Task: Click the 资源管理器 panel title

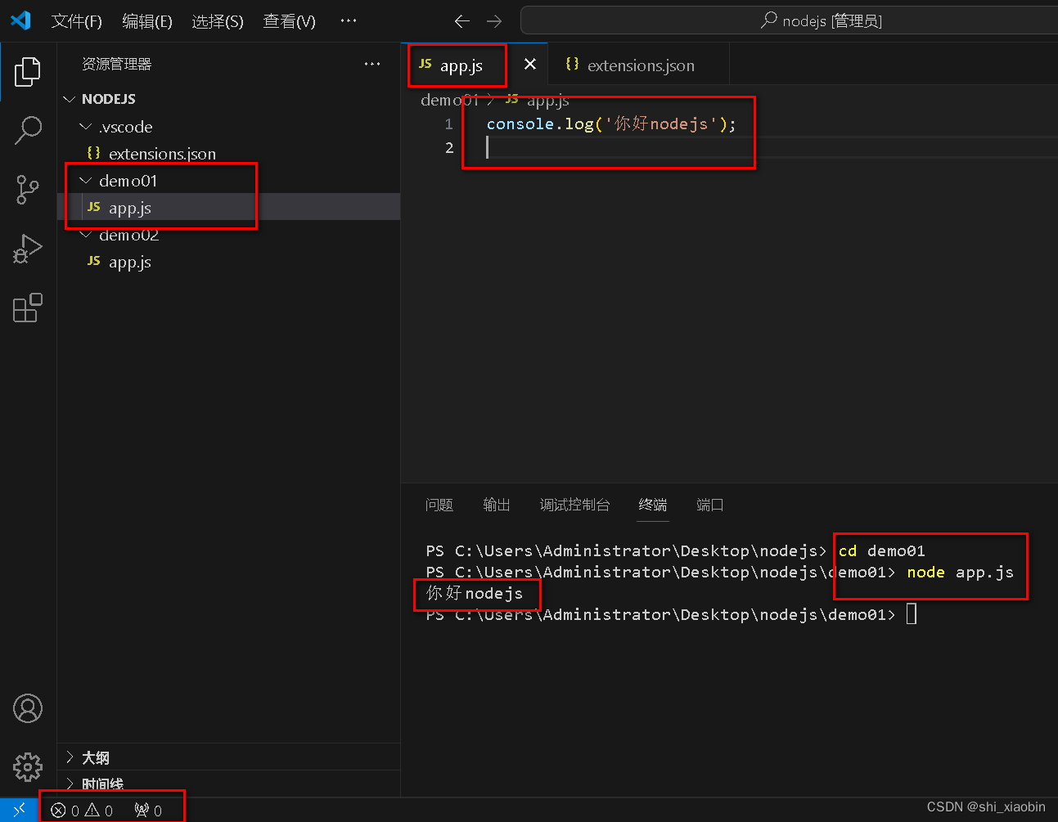Action: tap(117, 64)
